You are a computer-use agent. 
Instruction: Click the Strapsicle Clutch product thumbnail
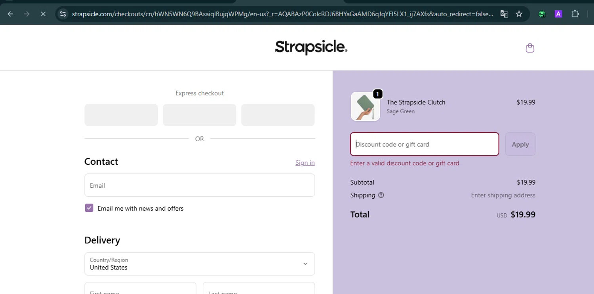(x=366, y=106)
